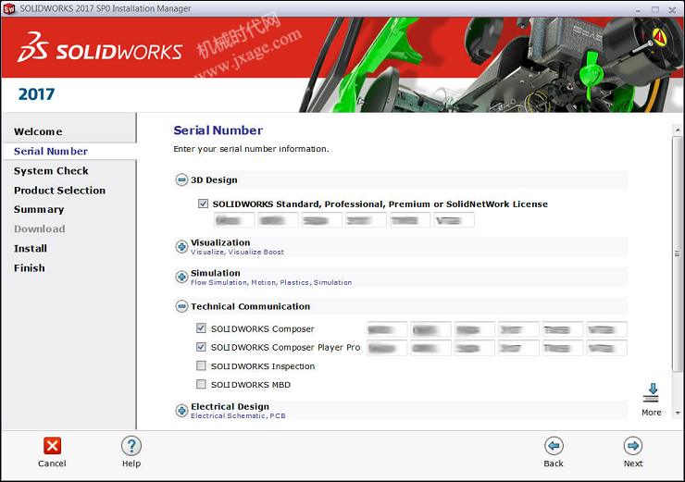Open the Install step

coord(31,249)
